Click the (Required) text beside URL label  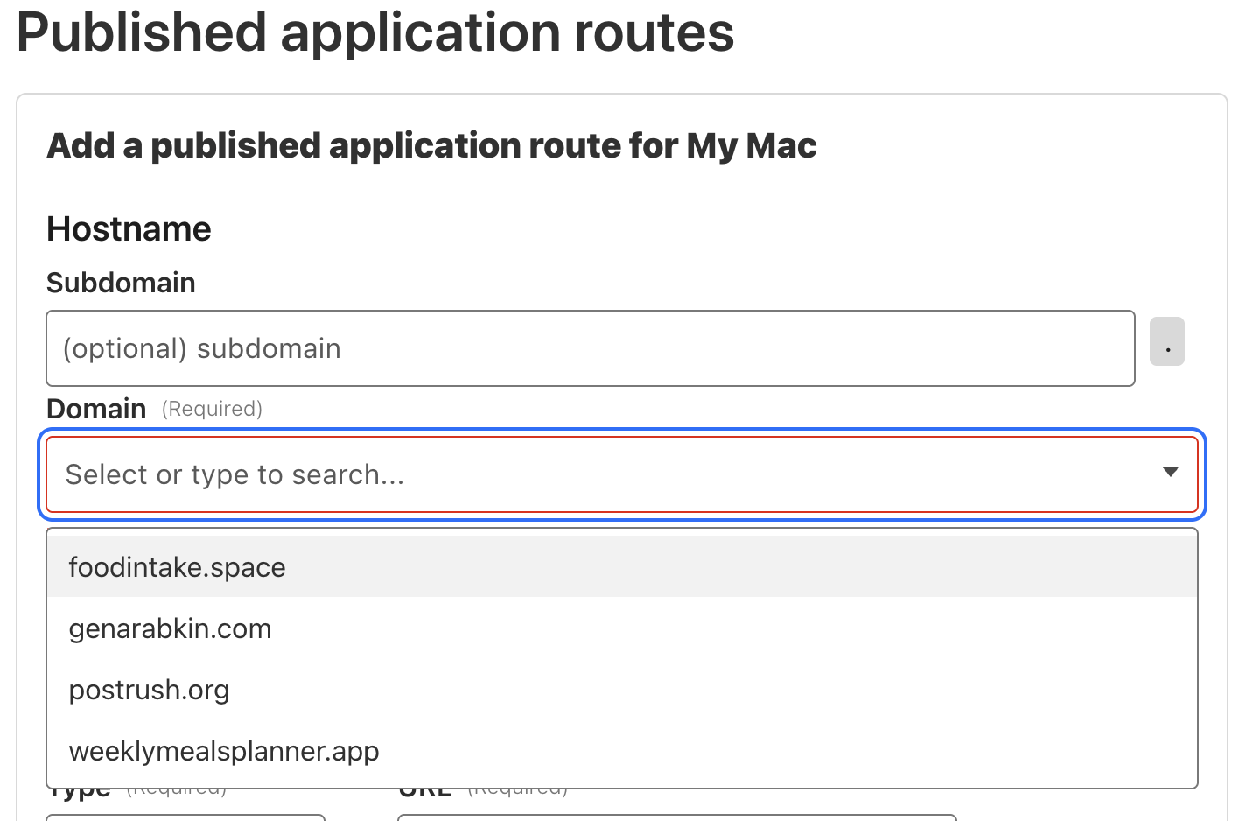518,793
